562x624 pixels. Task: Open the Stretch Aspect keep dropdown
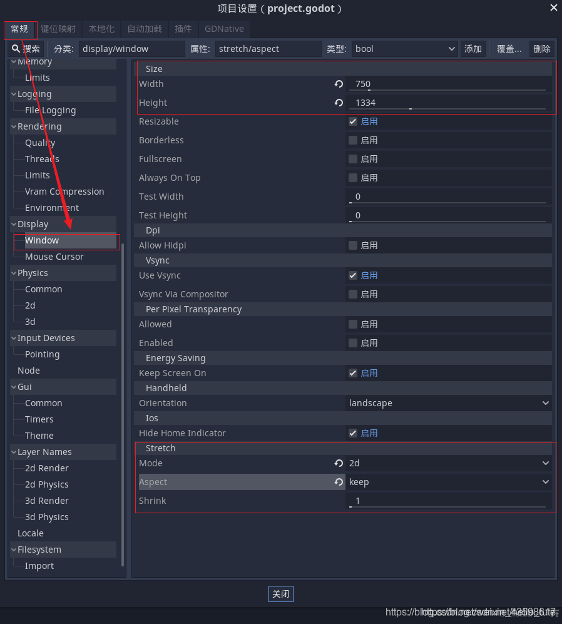449,482
